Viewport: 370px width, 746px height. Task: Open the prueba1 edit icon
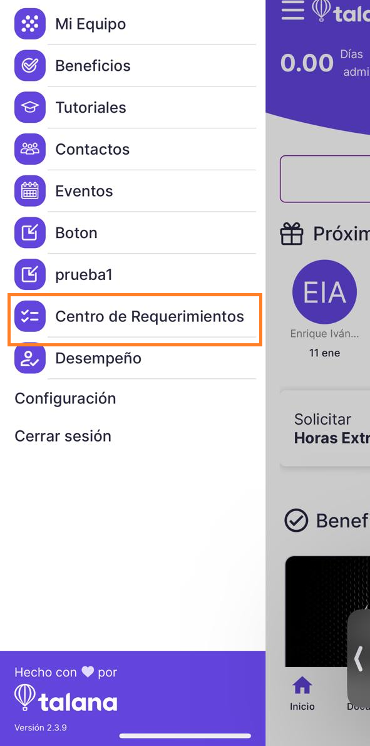[30, 275]
